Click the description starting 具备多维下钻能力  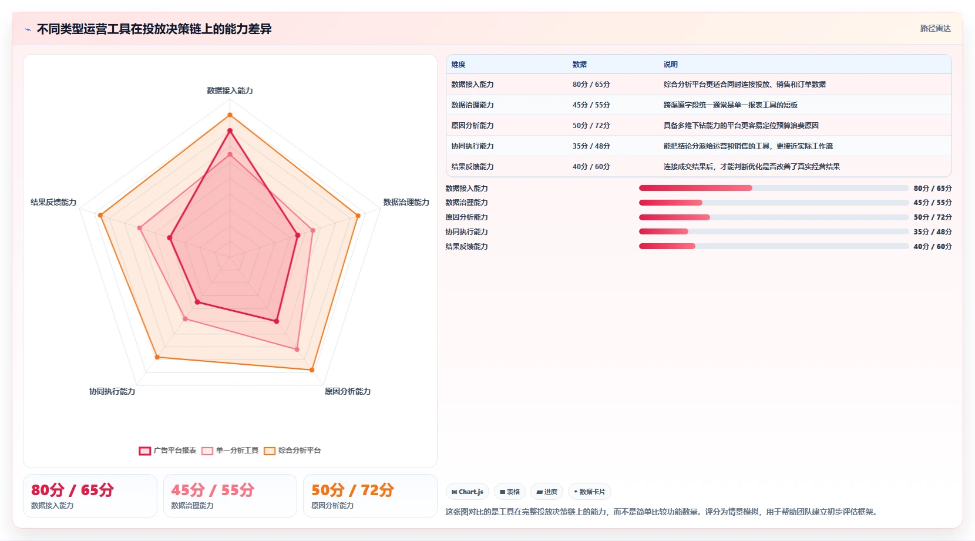741,126
